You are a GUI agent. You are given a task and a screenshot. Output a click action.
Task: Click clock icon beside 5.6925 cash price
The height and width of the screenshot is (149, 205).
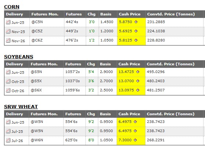click(136, 31)
